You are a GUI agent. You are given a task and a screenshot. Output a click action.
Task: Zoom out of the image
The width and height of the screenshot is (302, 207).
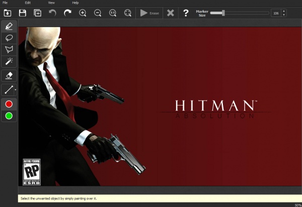tap(98, 13)
